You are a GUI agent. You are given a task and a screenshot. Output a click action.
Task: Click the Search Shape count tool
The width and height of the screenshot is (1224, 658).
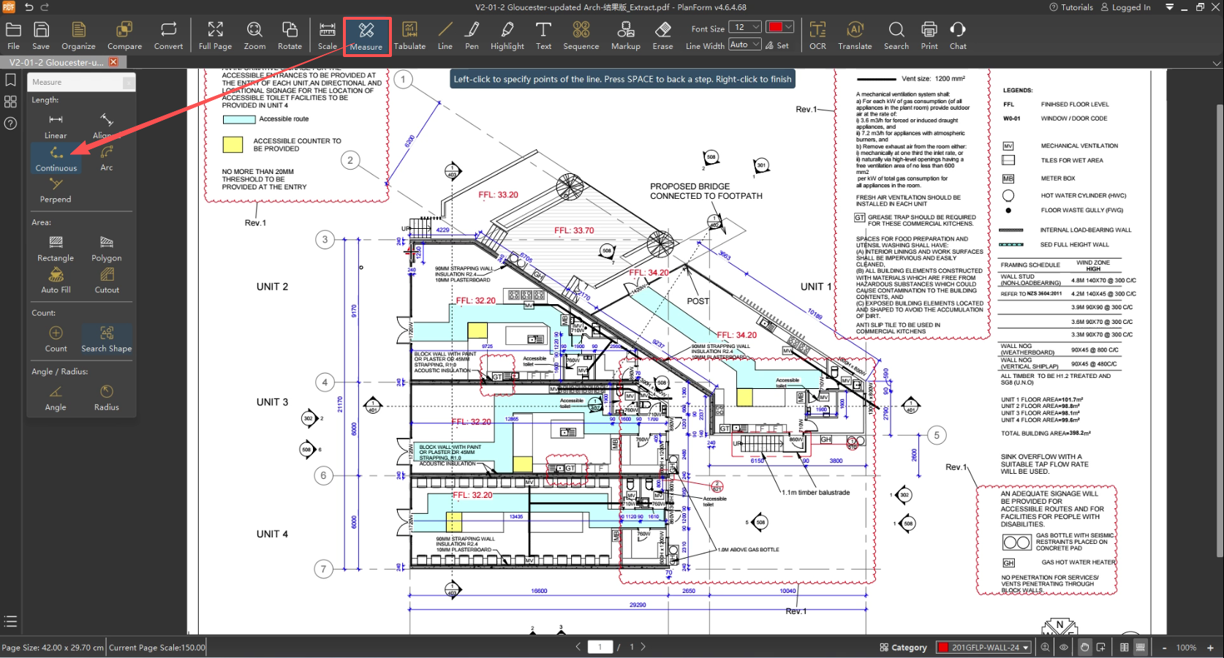coord(107,339)
